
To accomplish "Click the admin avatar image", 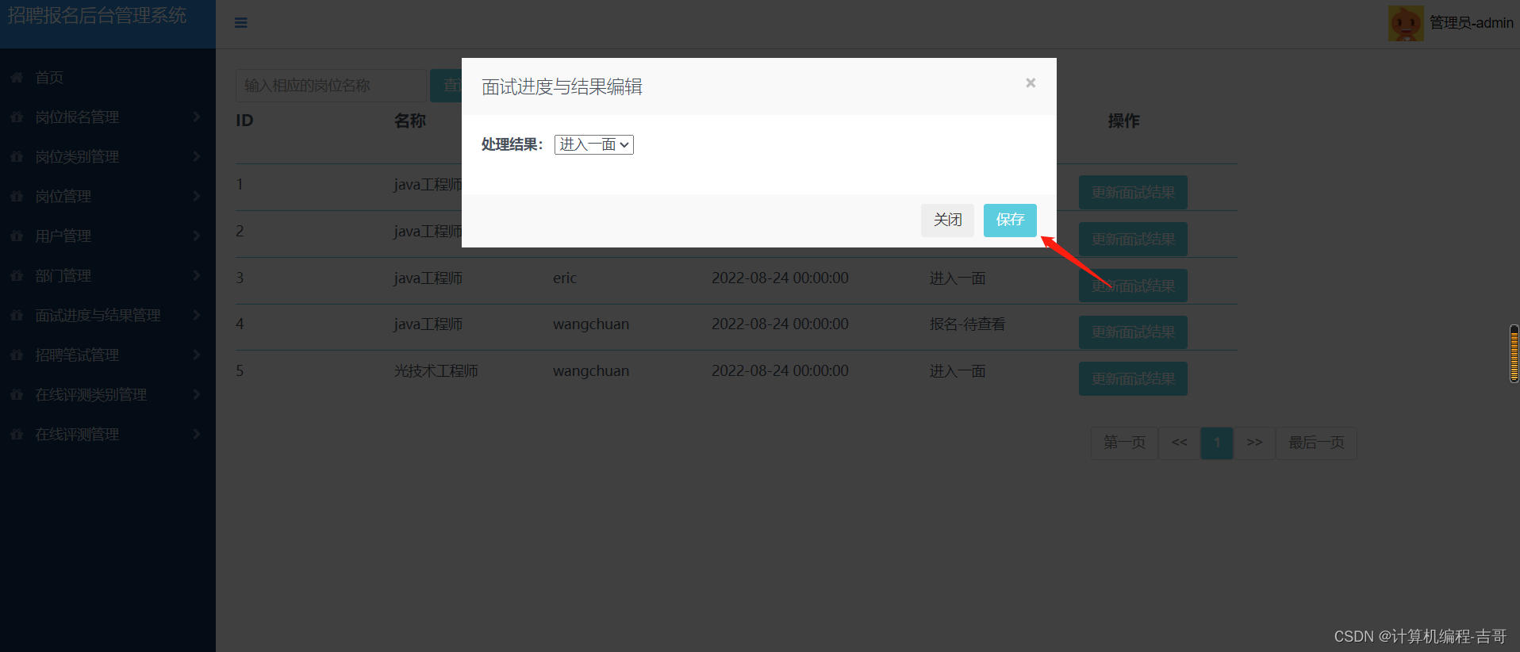I will coord(1406,23).
